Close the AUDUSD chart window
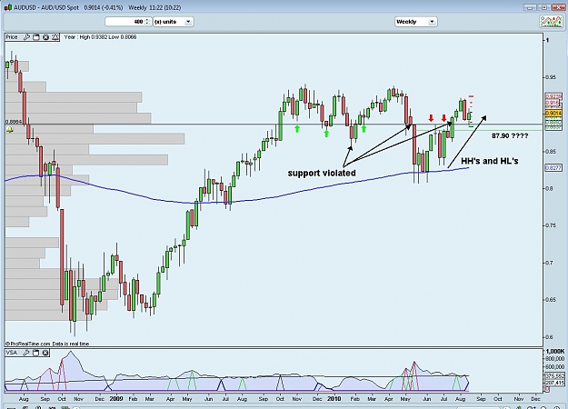This screenshot has width=568, height=409. point(558,7)
